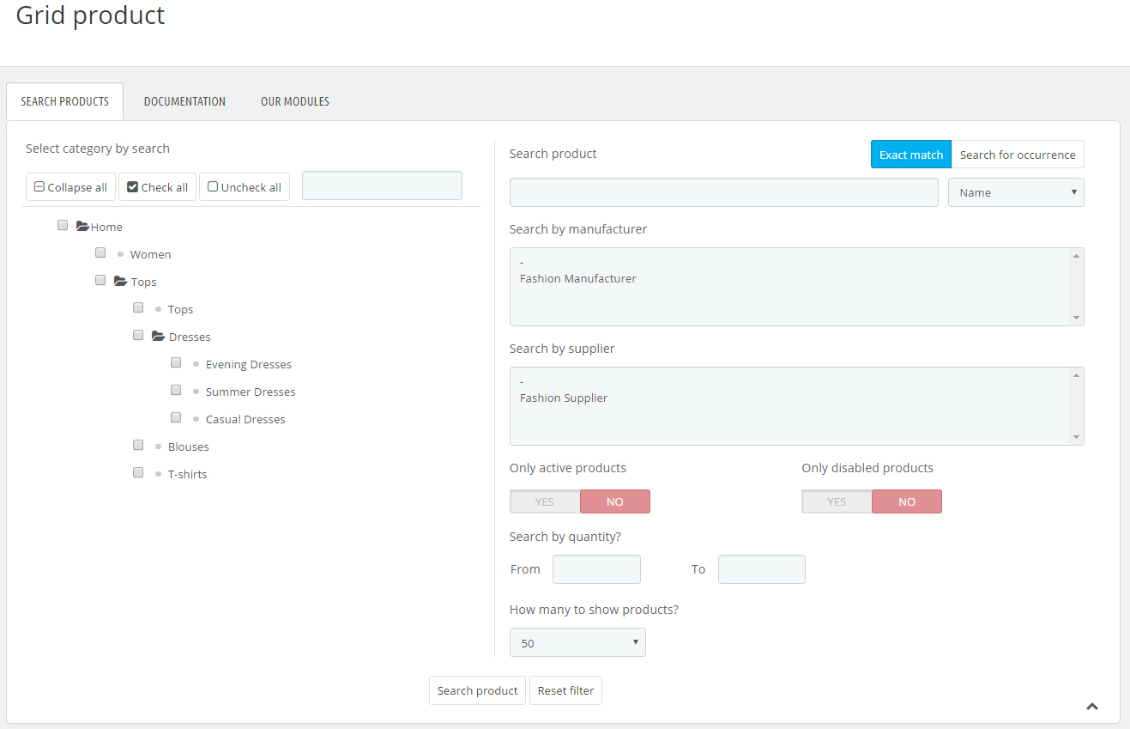Open the products-per-page dropdown showing 50

pos(577,642)
